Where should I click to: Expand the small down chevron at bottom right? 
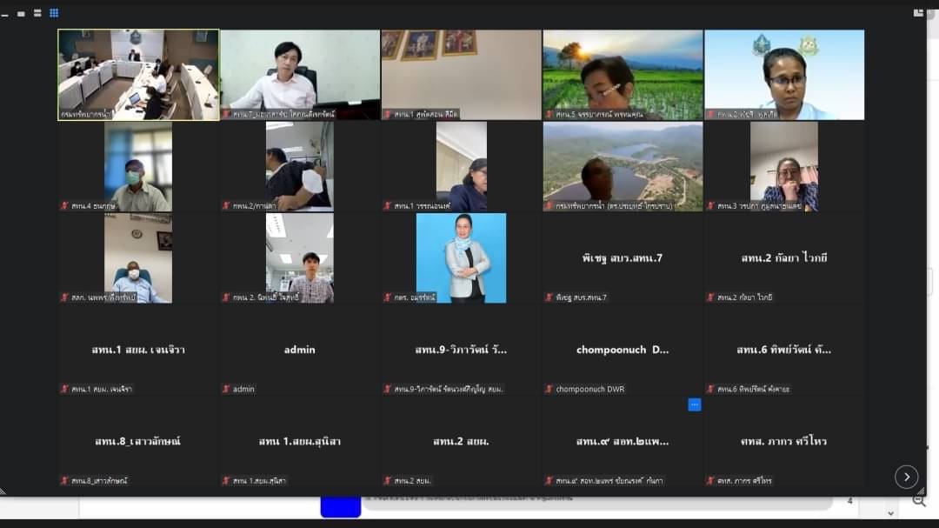pos(890,513)
